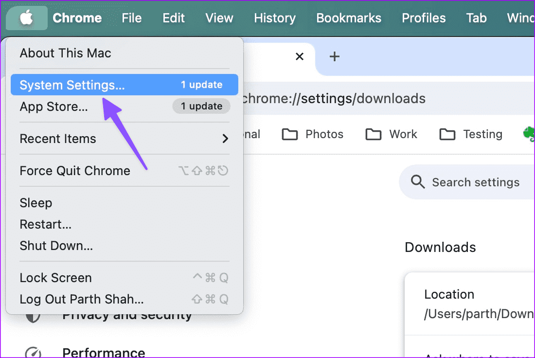
Task: Choose Restart from Apple menu
Action: (x=45, y=224)
